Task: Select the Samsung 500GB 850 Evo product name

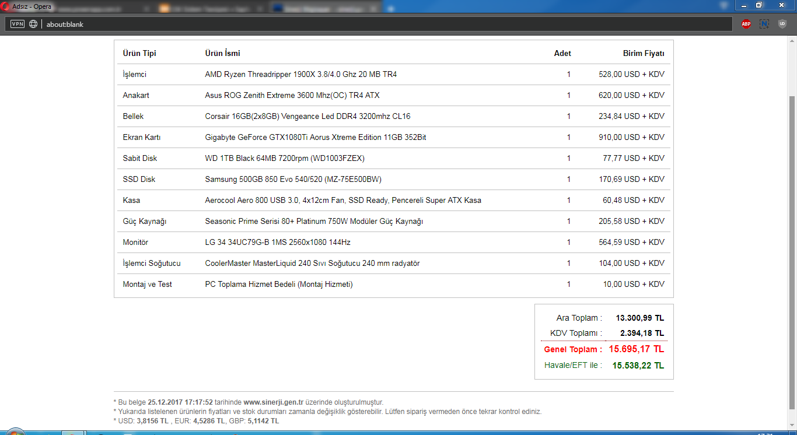Action: coord(293,179)
